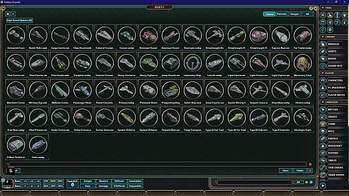
Task: Toggle the DEX characteristic modifier
Action: 46,186
